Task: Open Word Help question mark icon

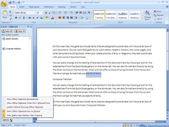Action: (167, 7)
